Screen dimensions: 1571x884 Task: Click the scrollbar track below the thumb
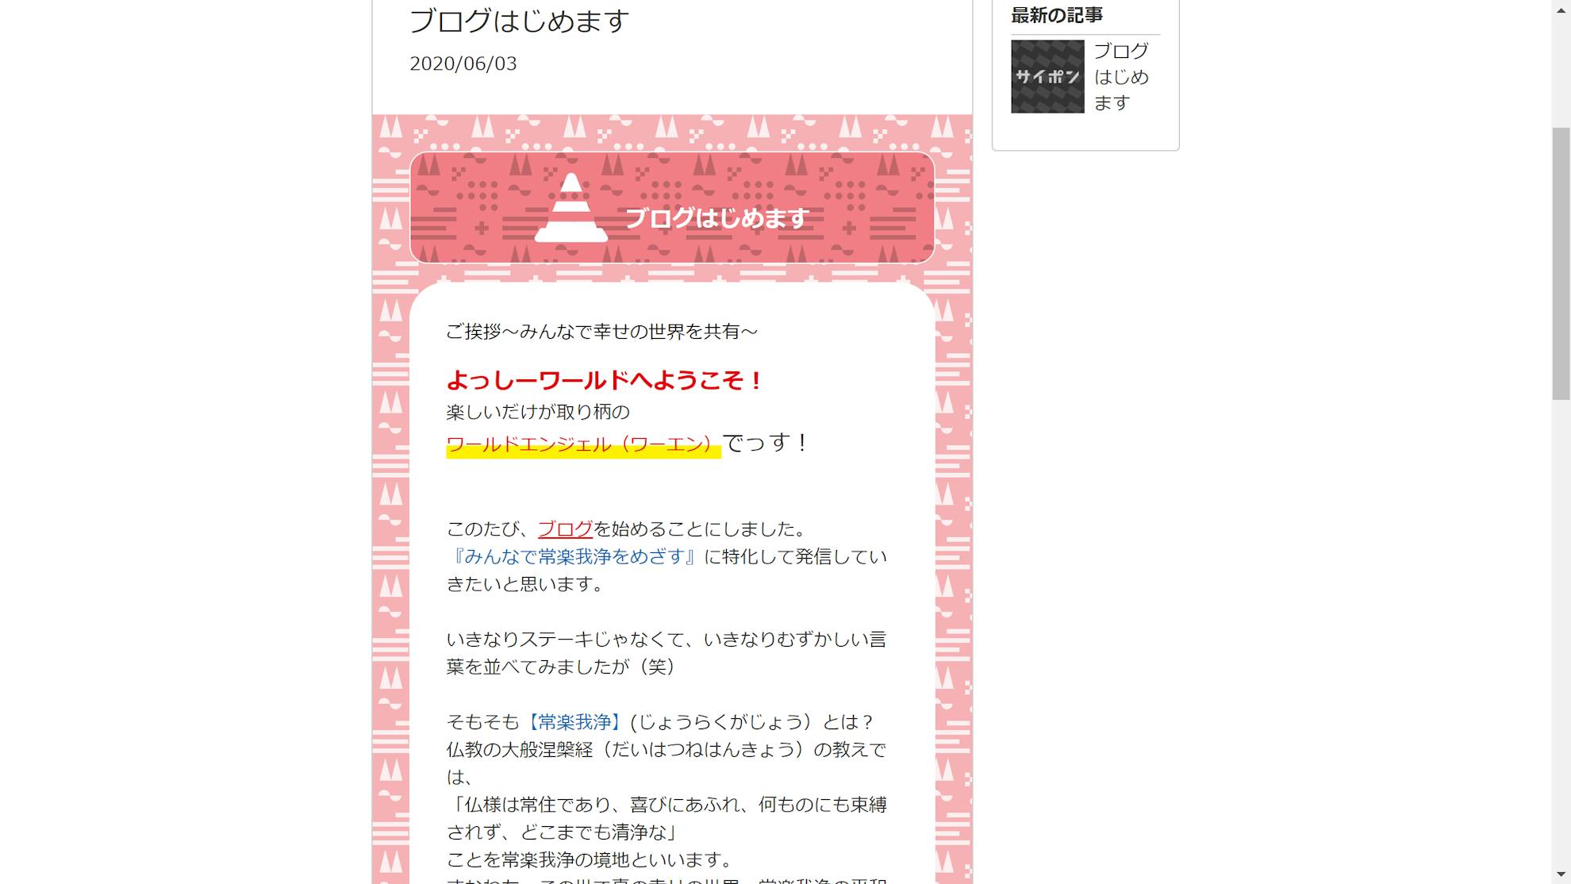point(1561,635)
